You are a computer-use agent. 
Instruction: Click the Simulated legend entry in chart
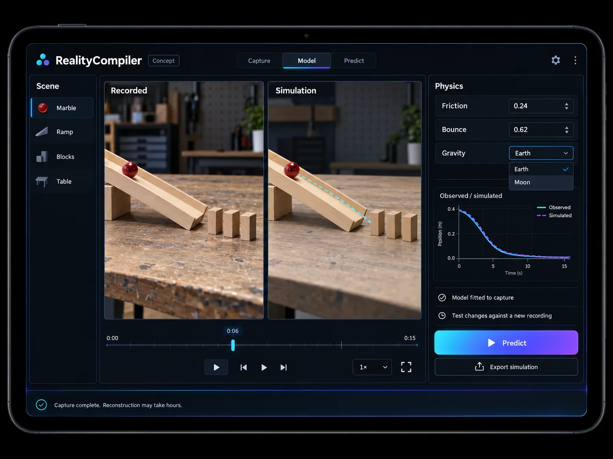click(x=554, y=216)
